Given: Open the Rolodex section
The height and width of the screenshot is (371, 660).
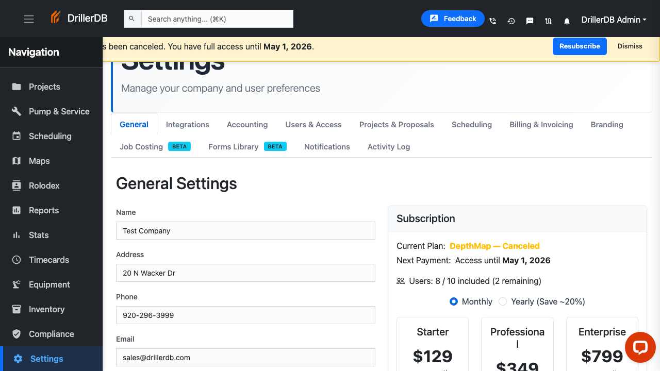Looking at the screenshot, I should 43,185.
